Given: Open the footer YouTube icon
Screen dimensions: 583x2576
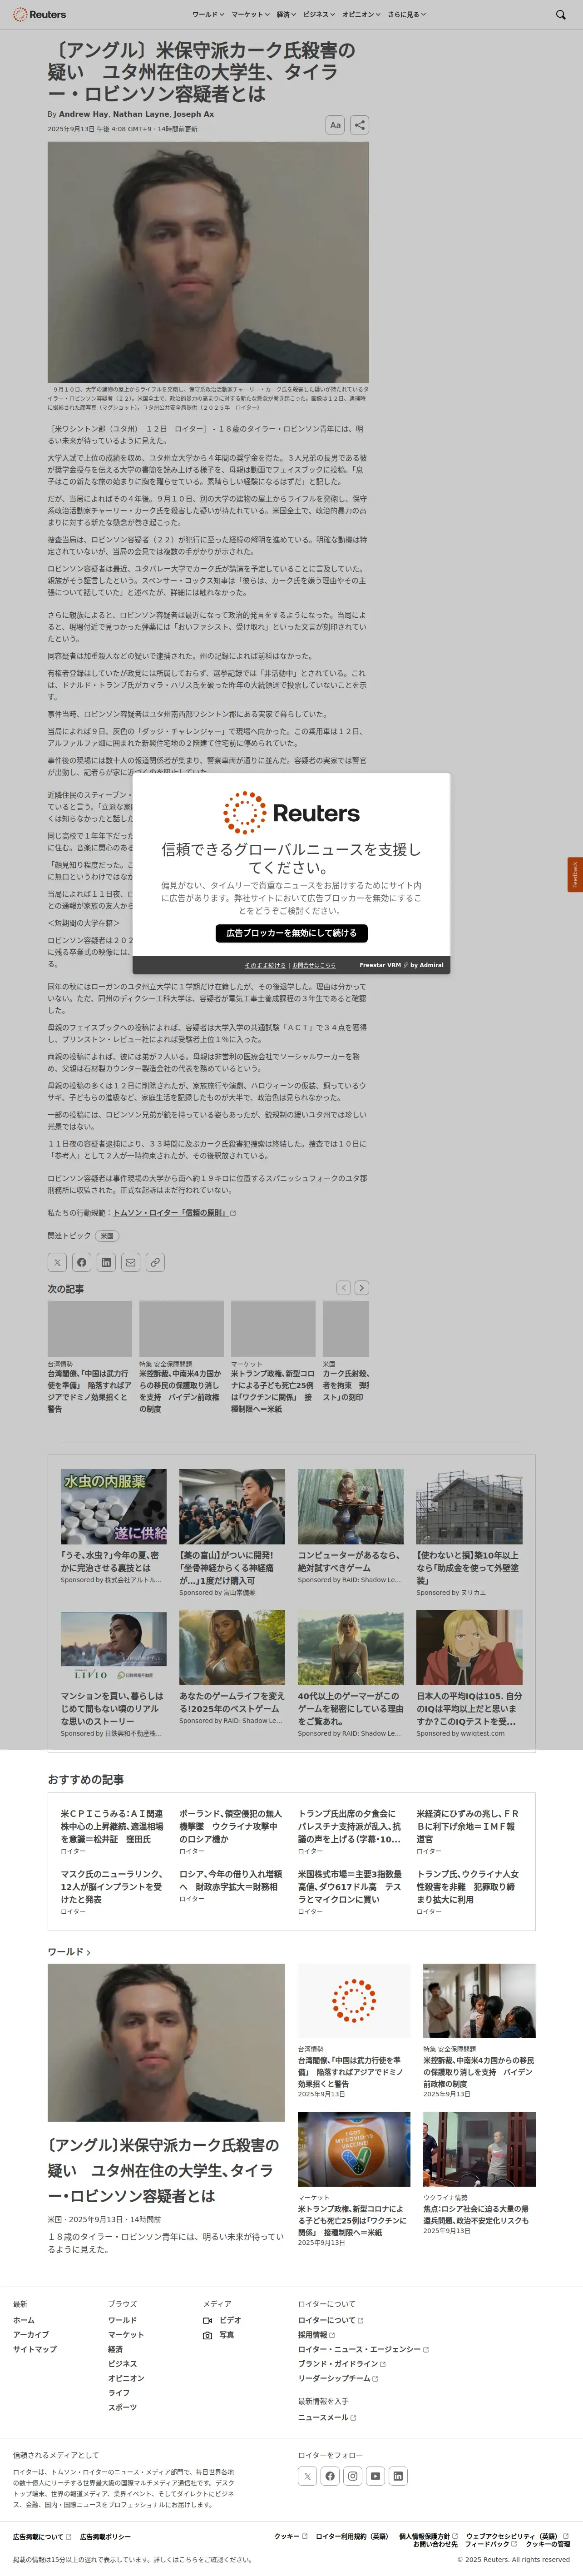Looking at the screenshot, I should tap(375, 2476).
